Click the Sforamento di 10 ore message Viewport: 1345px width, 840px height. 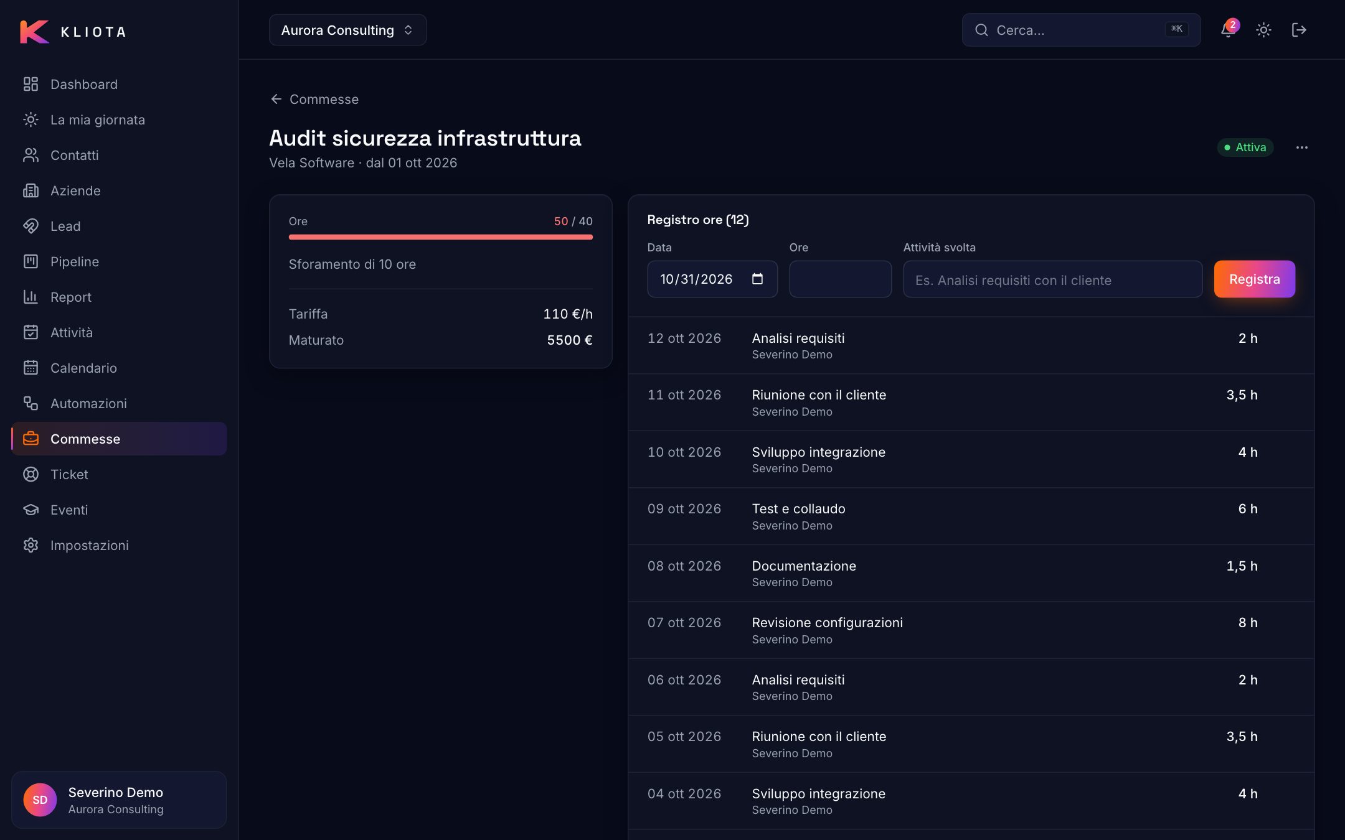[352, 264]
